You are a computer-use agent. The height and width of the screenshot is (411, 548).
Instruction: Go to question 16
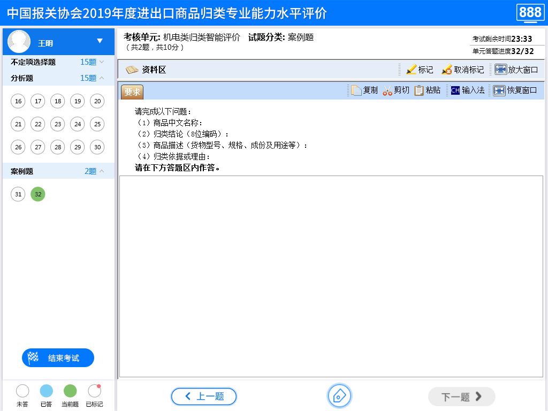(18, 101)
